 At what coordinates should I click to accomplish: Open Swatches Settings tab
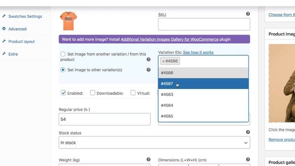click(25, 17)
